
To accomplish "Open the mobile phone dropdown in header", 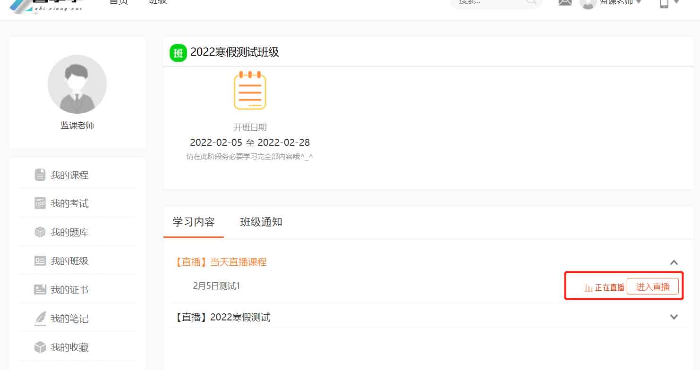I will point(669,3).
